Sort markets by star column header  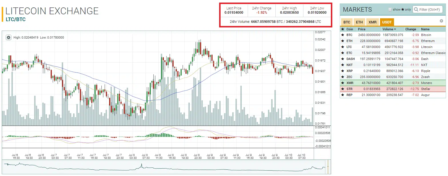coord(343,29)
